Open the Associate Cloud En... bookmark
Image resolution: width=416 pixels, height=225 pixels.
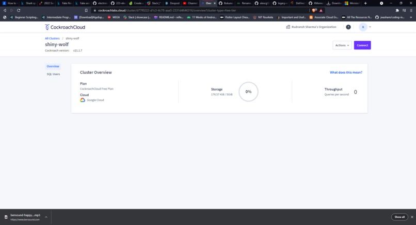(x=324, y=17)
